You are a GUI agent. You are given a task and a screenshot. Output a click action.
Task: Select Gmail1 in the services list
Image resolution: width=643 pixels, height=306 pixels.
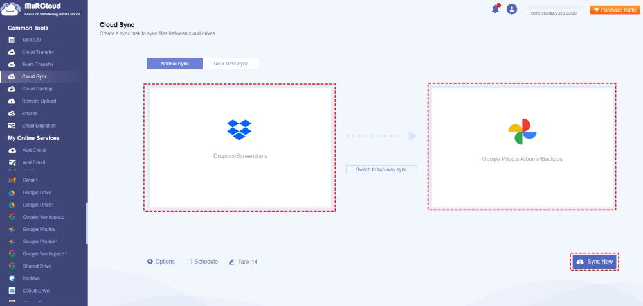point(30,180)
